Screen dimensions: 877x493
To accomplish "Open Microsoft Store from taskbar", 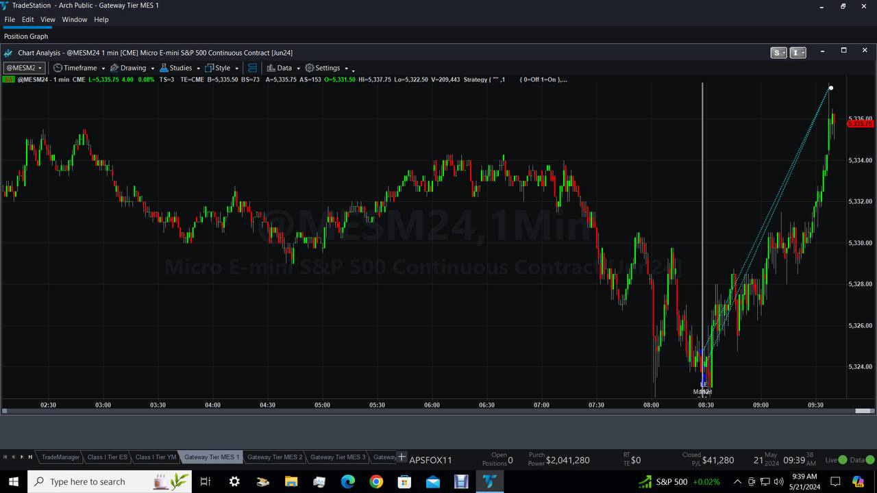I will click(404, 481).
